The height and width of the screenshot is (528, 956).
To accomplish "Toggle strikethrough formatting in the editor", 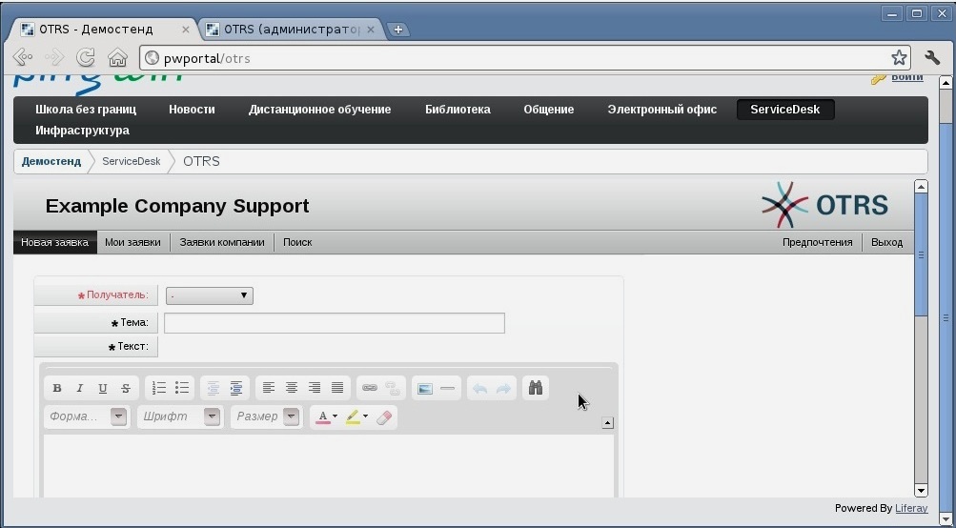I will (x=126, y=389).
